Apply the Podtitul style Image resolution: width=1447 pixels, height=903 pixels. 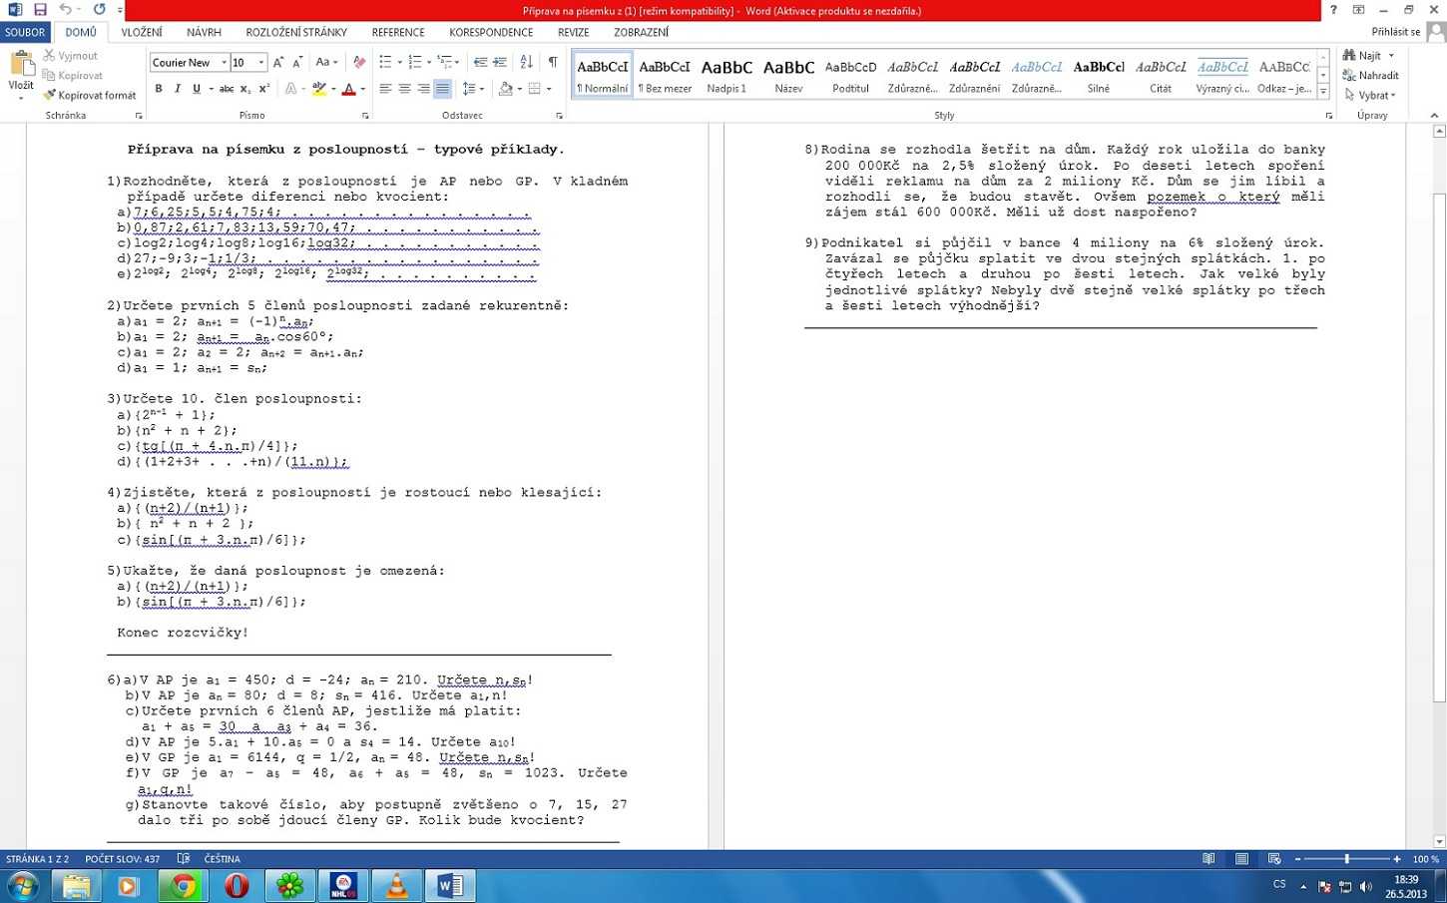(851, 75)
